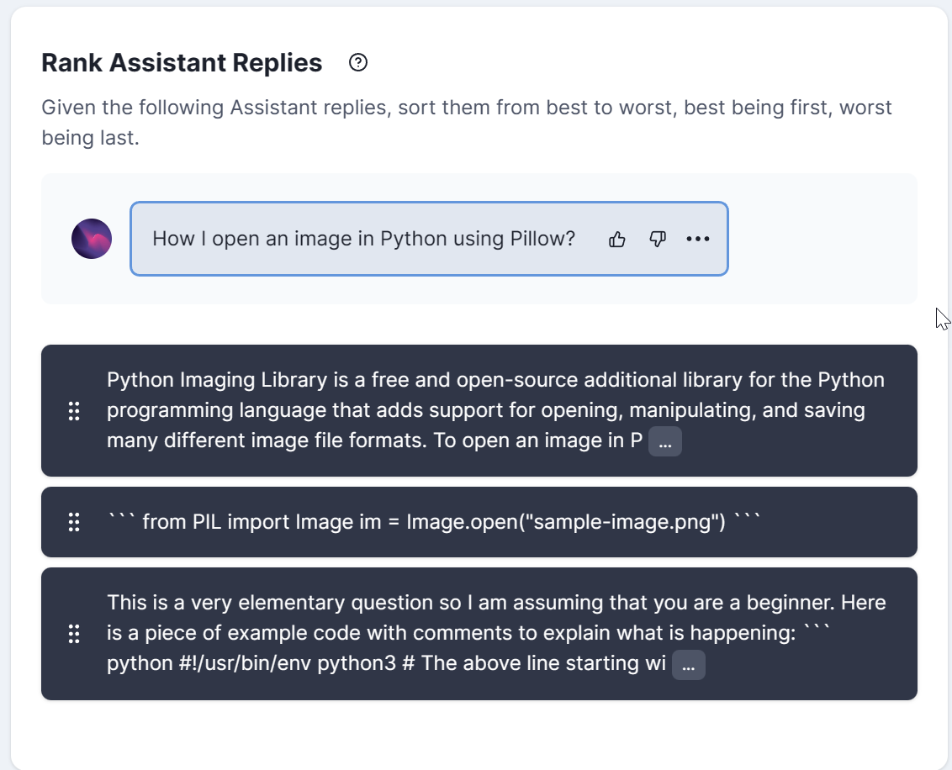Click drag handle of the 'Python Imaging Library' reply
The image size is (952, 770).
click(x=74, y=411)
